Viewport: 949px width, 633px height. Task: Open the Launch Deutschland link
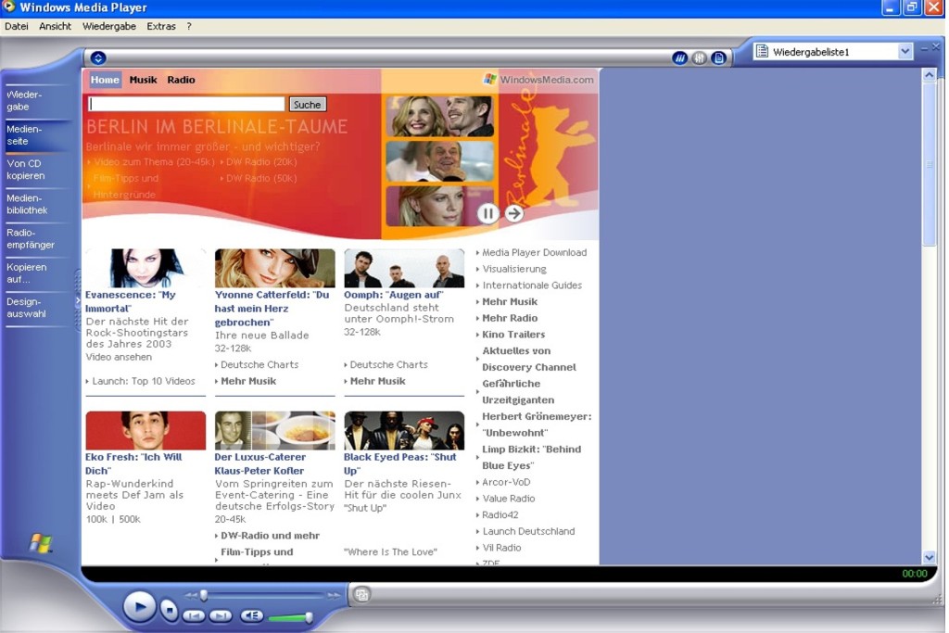tap(528, 531)
